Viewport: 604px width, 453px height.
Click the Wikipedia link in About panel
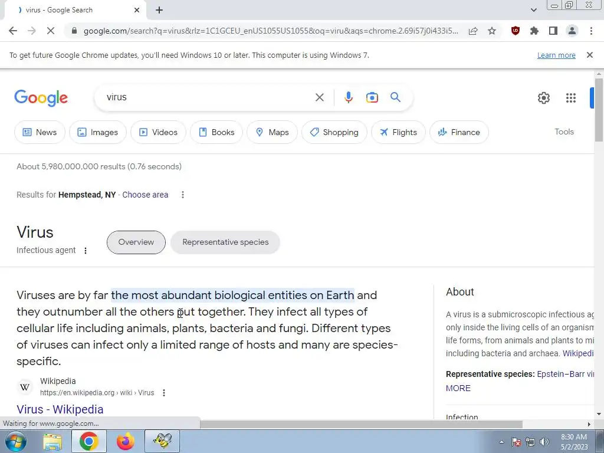coord(578,353)
